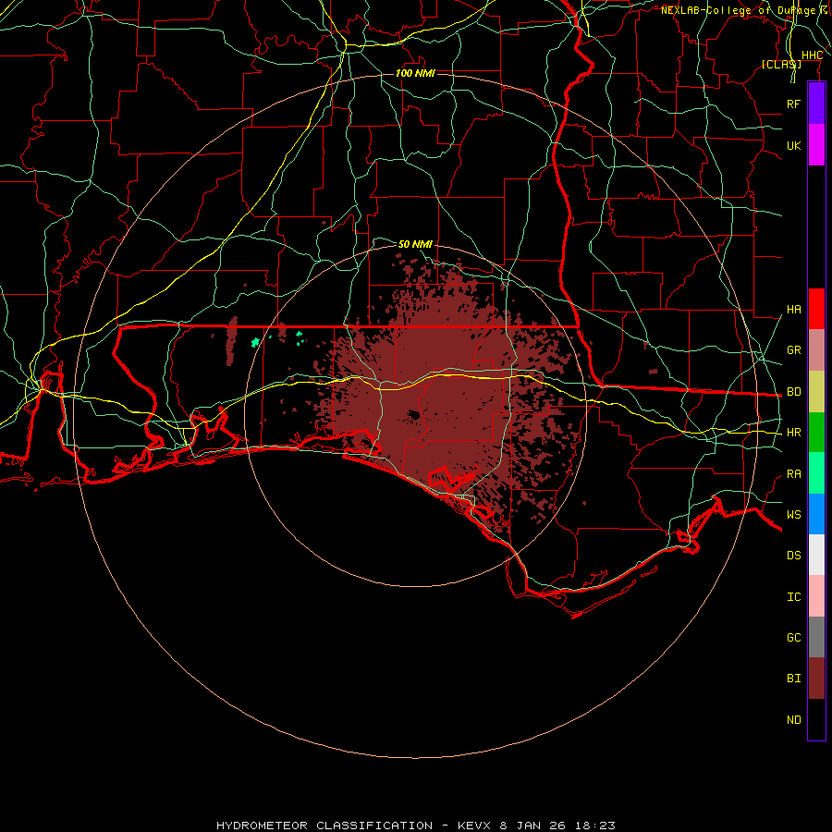
Task: Click the NEXLAB-College of DuPage text
Action: point(739,10)
